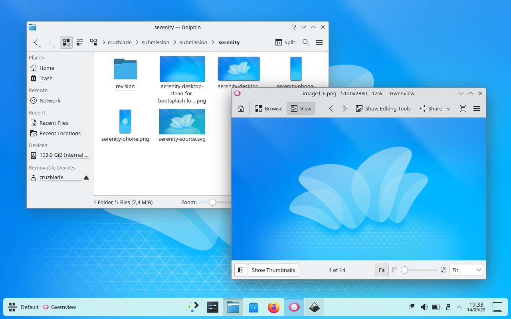Open the Fit zoom dropdown in Gwenview

[466, 270]
